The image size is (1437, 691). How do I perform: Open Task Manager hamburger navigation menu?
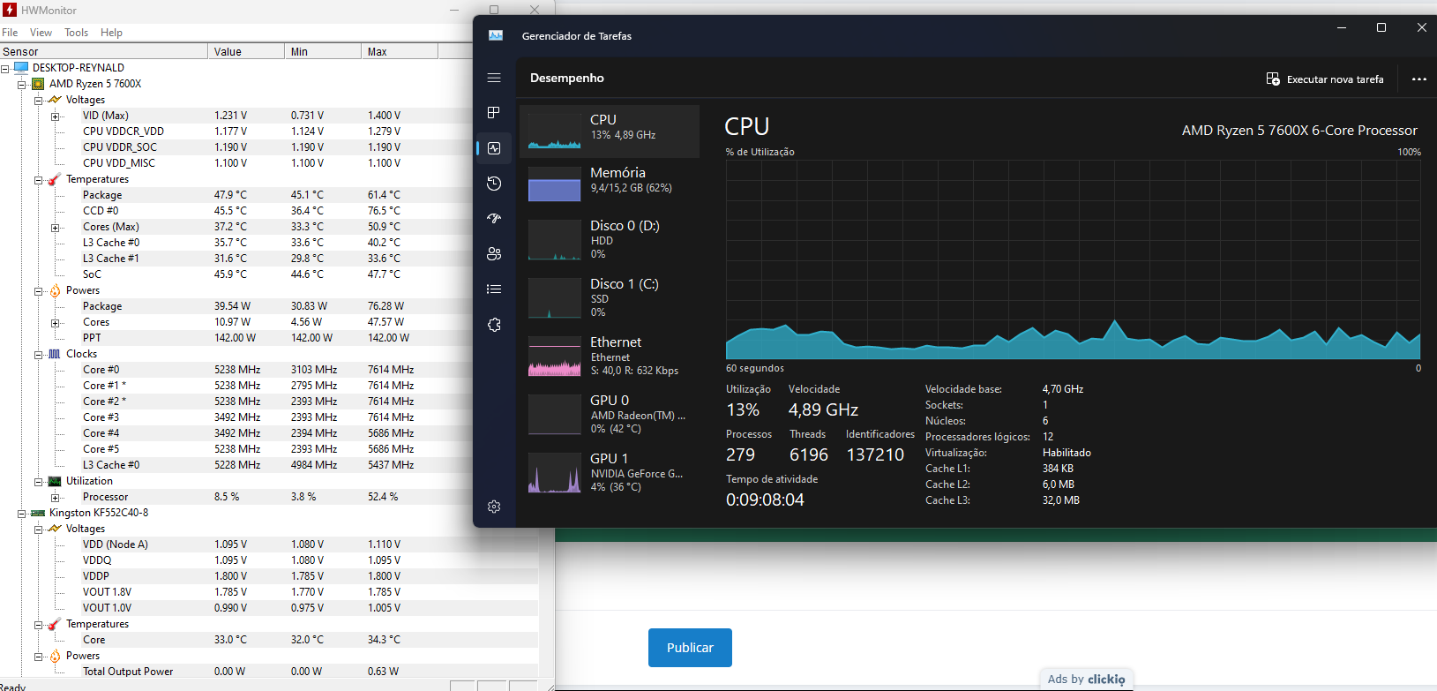(x=494, y=78)
